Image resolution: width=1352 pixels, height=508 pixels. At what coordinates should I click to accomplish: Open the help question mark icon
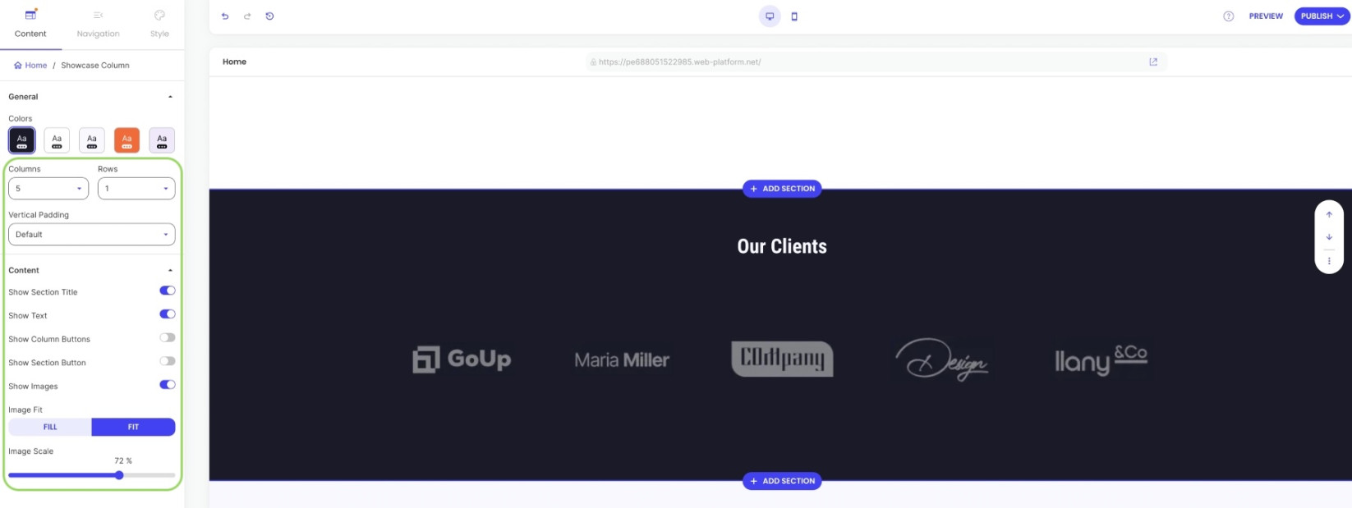[1229, 16]
